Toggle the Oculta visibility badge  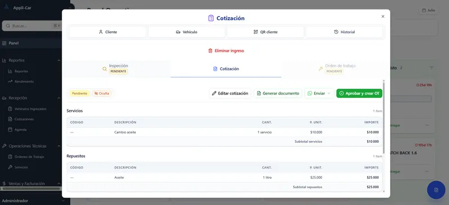pos(102,93)
